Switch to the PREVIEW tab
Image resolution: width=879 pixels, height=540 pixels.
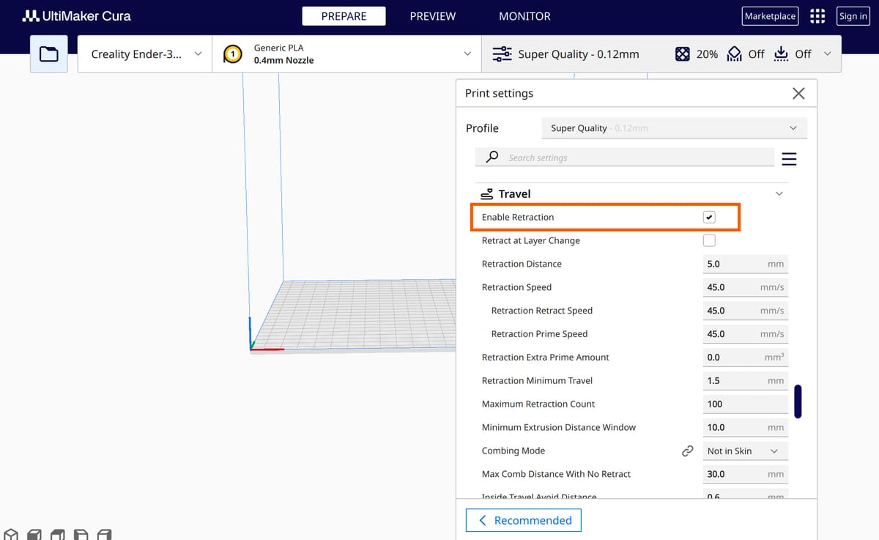432,16
